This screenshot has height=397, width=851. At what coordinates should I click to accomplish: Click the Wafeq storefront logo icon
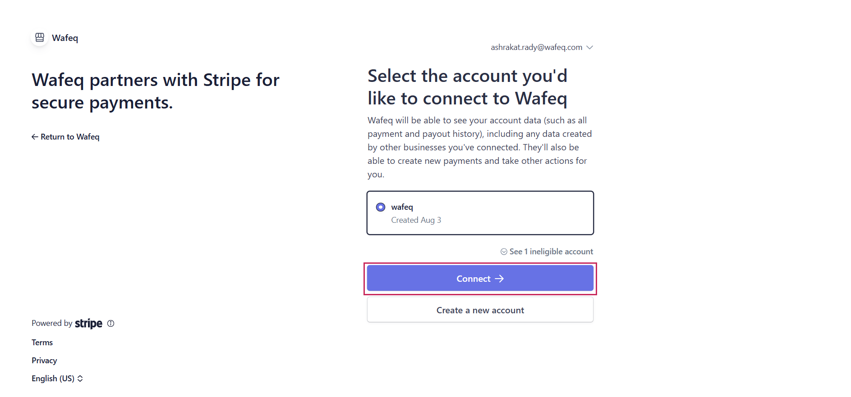tap(40, 37)
